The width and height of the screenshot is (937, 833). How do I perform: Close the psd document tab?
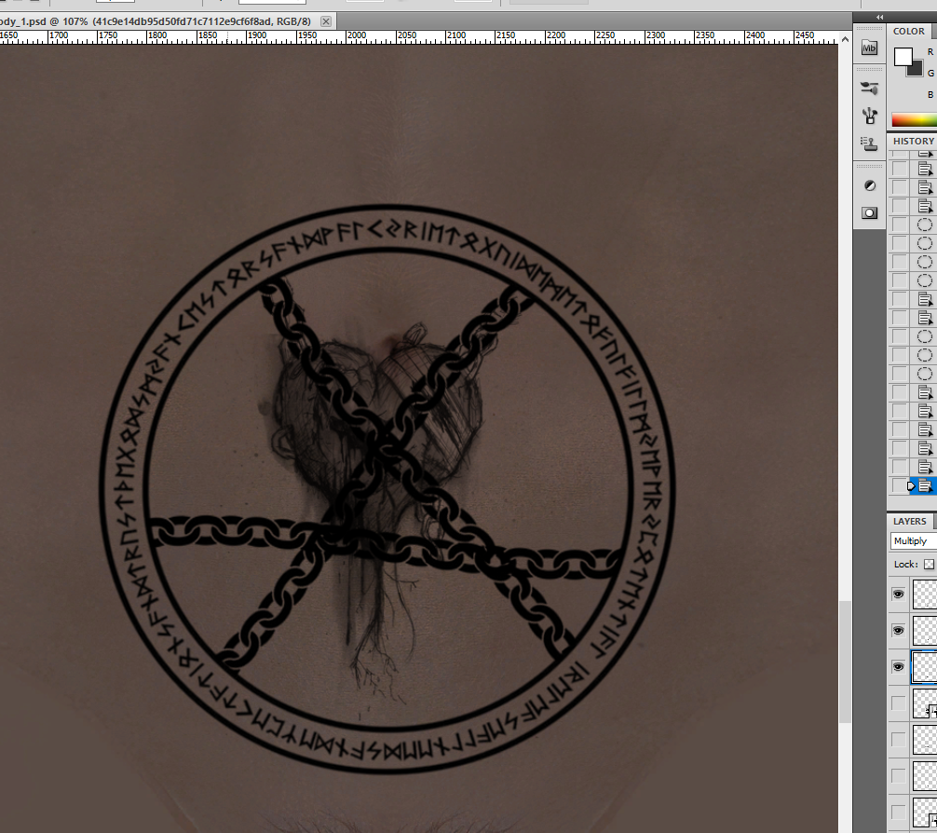click(x=326, y=21)
